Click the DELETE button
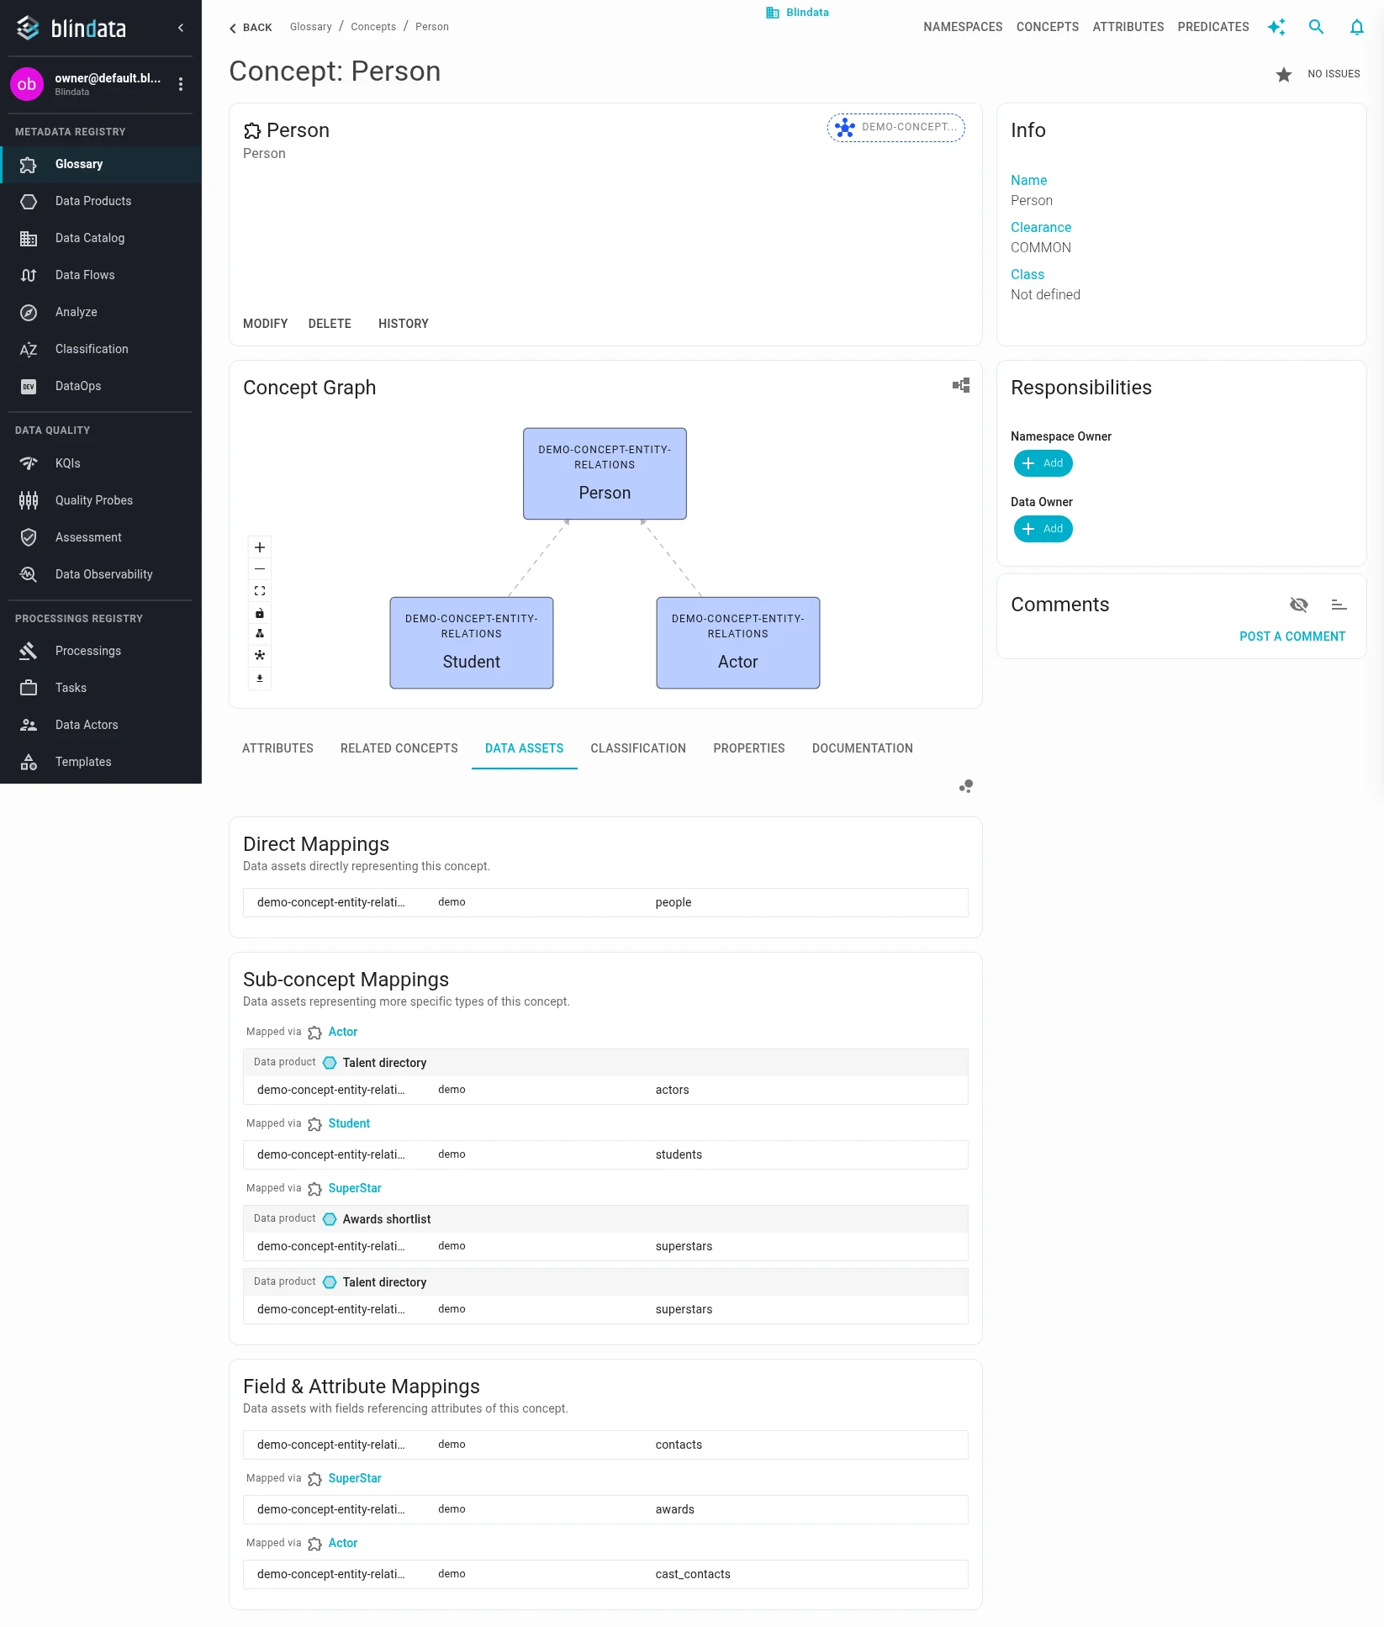 tap(330, 324)
